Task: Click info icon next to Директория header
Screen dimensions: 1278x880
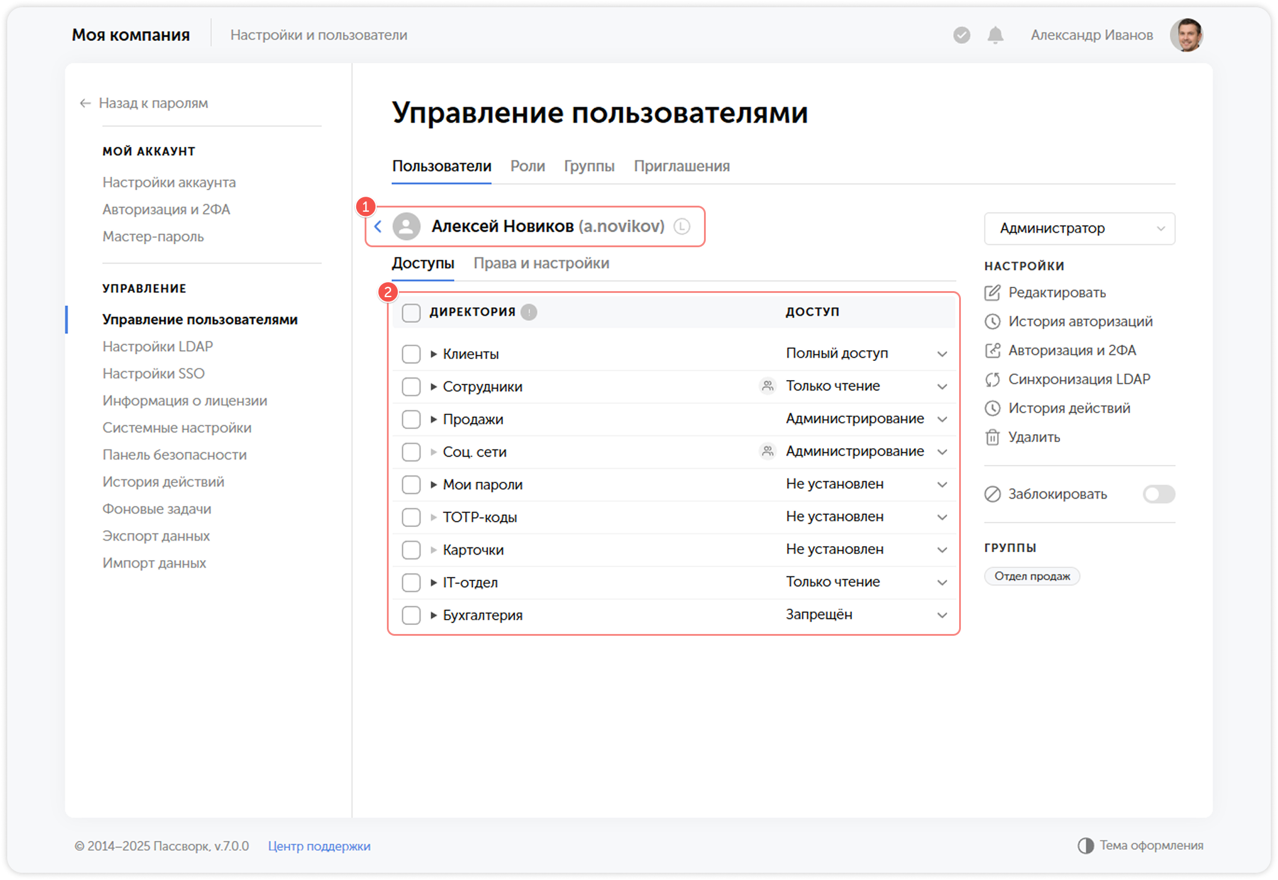Action: 529,312
